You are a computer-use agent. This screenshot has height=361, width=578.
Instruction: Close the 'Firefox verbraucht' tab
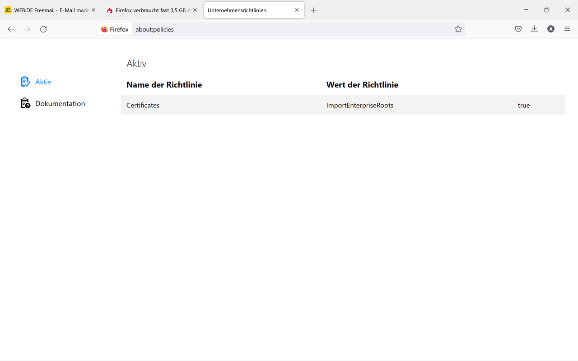[195, 10]
